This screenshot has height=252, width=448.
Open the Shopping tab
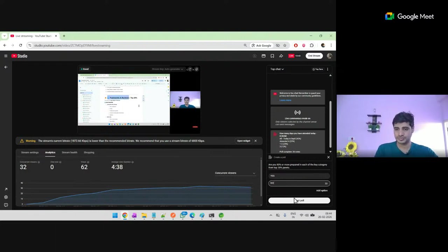[89, 152]
